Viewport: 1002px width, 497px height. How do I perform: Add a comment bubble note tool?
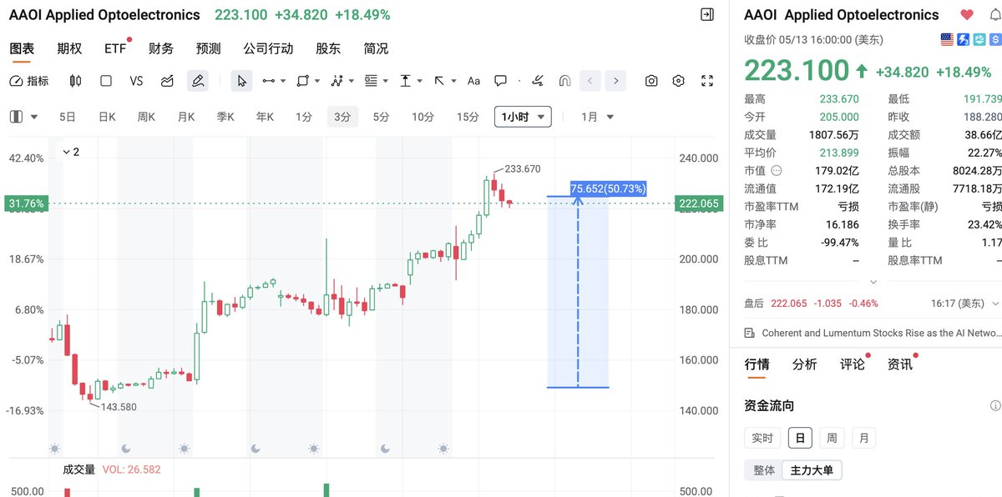pos(501,81)
